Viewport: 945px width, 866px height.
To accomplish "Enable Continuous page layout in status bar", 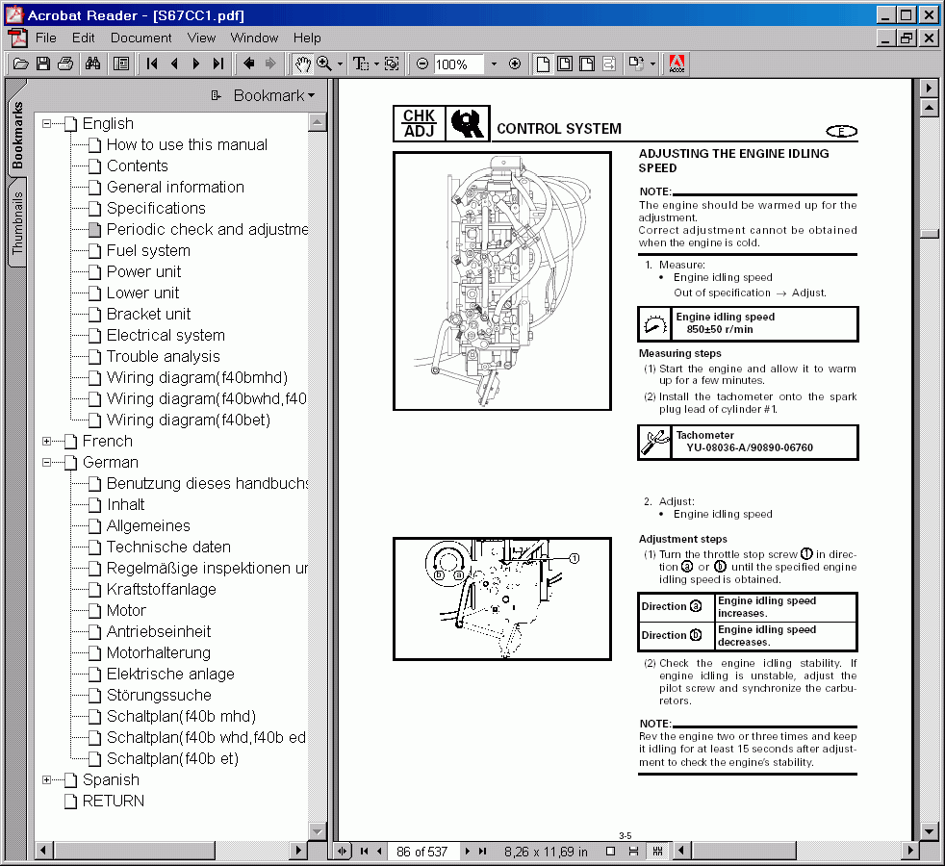I will tap(633, 852).
